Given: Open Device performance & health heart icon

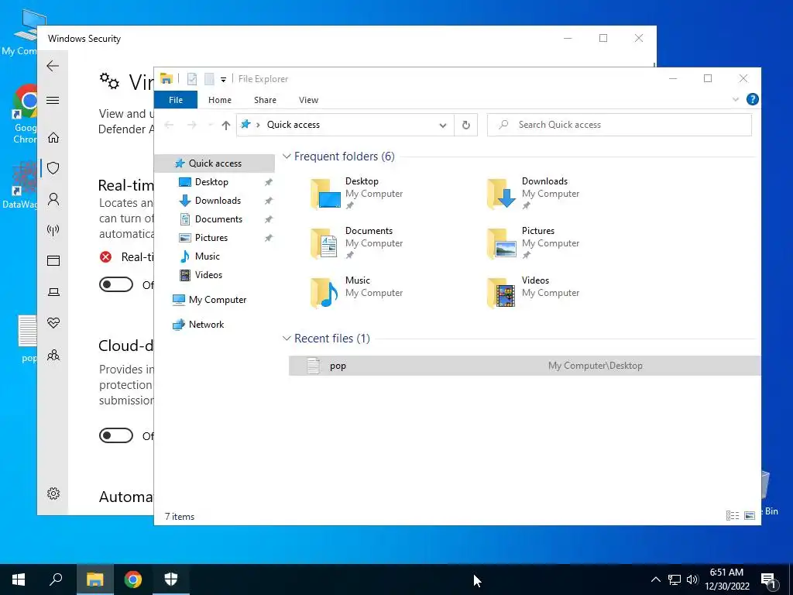Looking at the screenshot, I should [x=53, y=323].
